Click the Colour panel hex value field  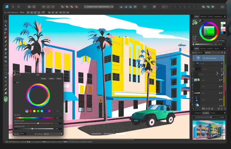click(222, 41)
